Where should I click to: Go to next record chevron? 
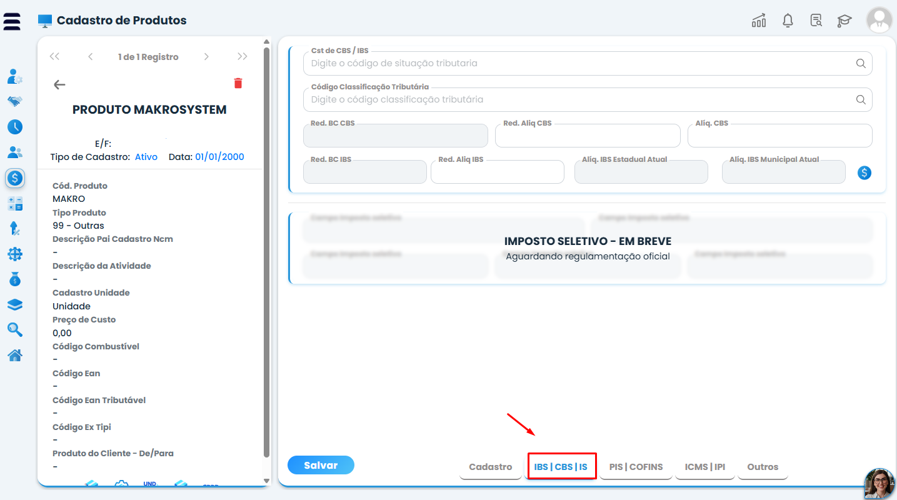pyautogui.click(x=206, y=56)
